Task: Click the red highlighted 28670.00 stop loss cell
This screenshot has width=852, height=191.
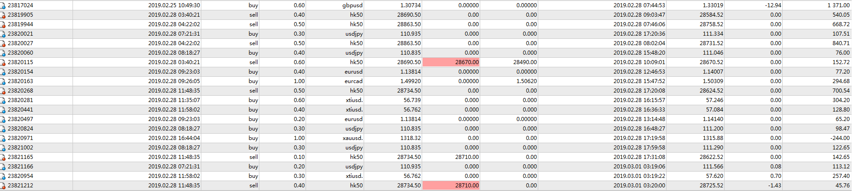Action: click(x=451, y=62)
